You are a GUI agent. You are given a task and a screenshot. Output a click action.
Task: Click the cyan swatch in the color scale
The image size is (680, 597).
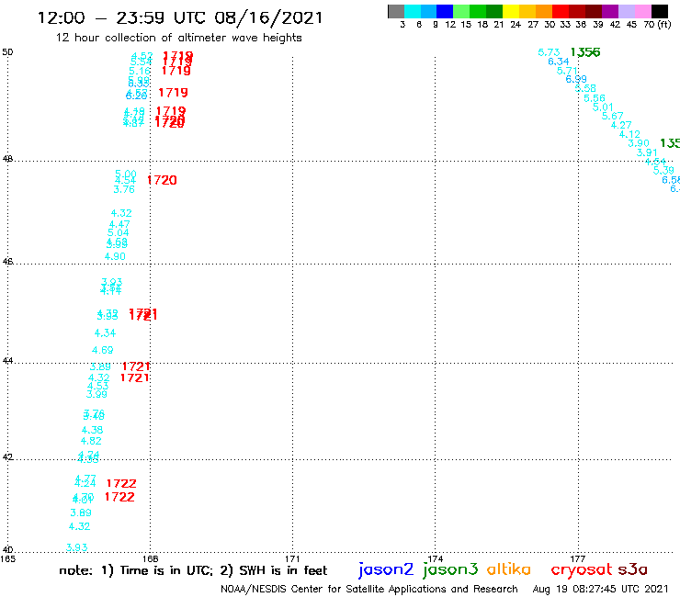[x=413, y=11]
